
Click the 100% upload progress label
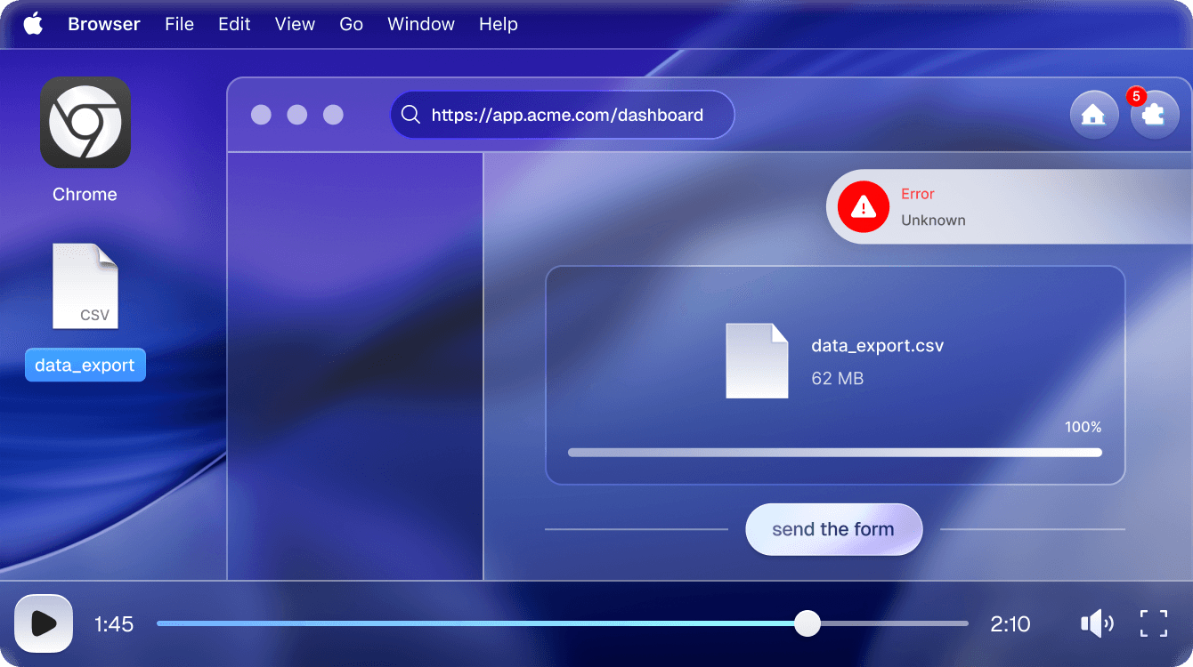(x=1083, y=427)
